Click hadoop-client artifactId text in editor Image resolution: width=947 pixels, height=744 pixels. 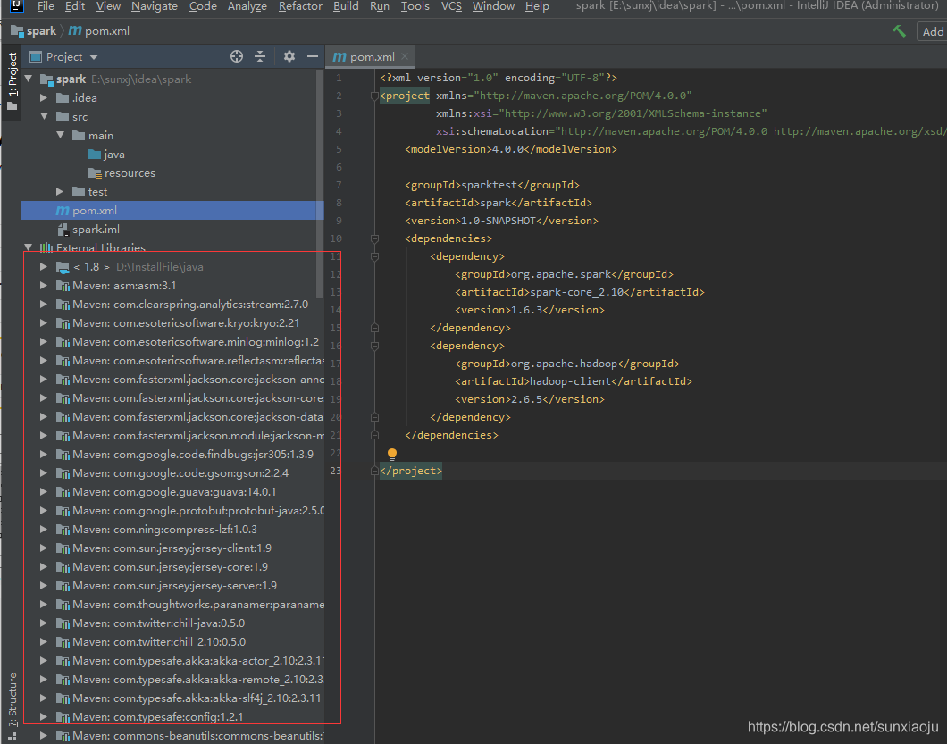pos(570,381)
